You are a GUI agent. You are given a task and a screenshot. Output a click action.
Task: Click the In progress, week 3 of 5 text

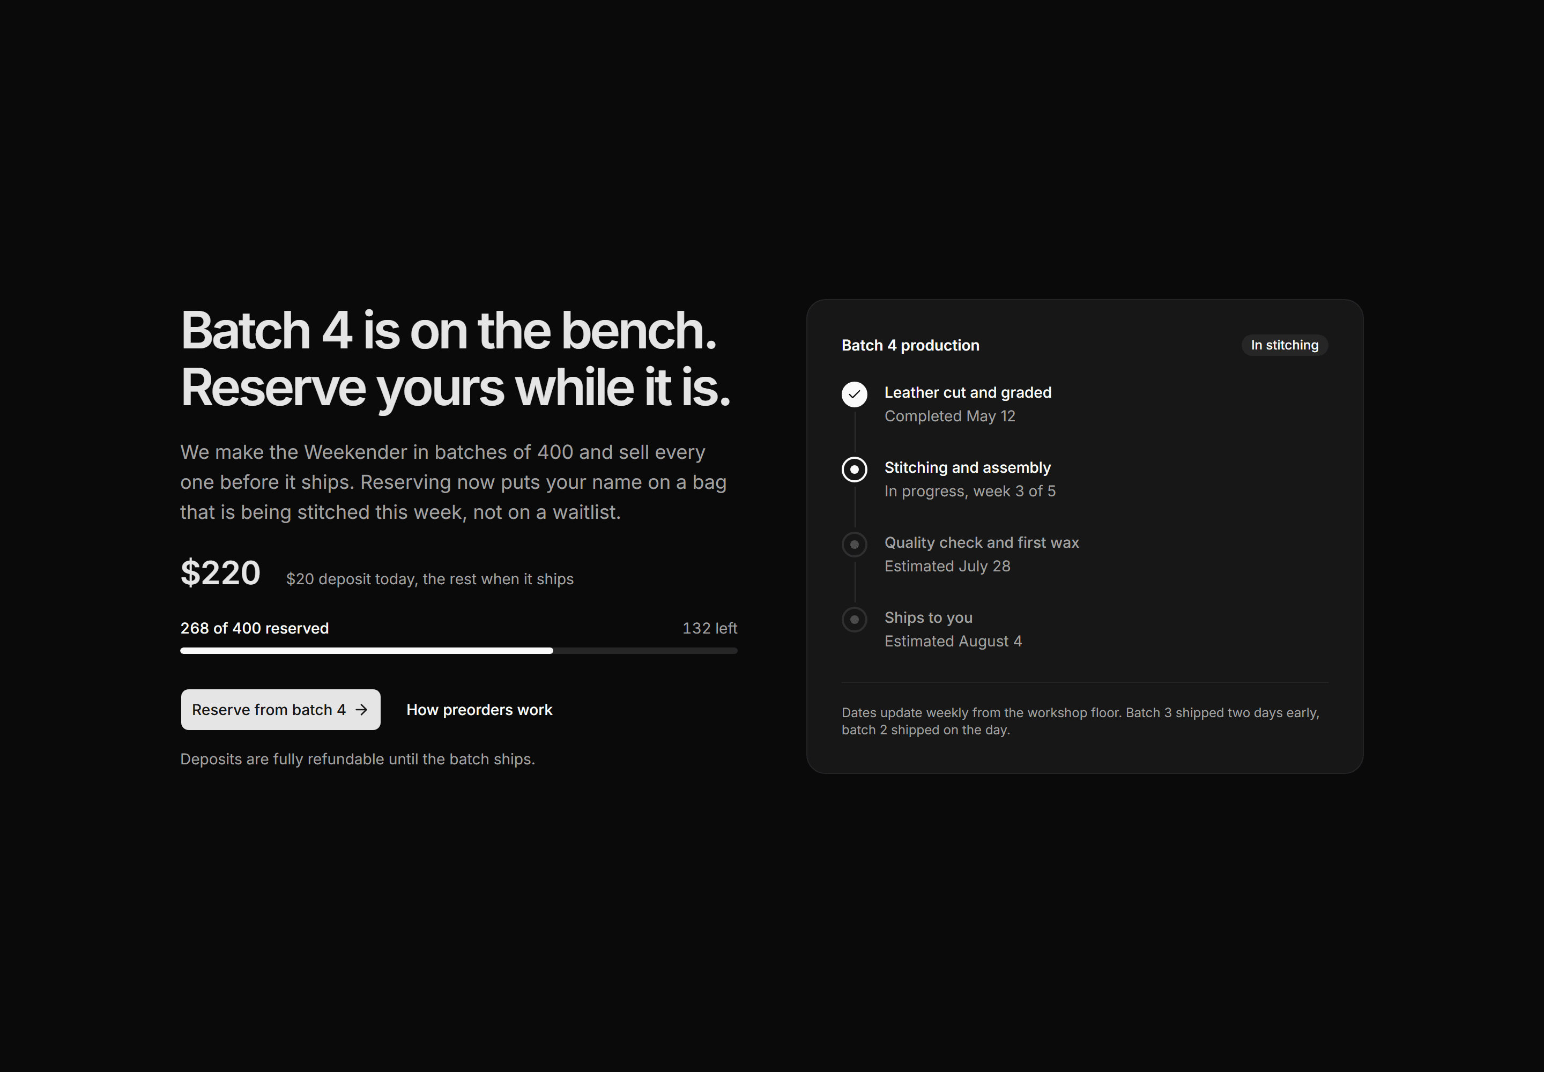coord(969,491)
